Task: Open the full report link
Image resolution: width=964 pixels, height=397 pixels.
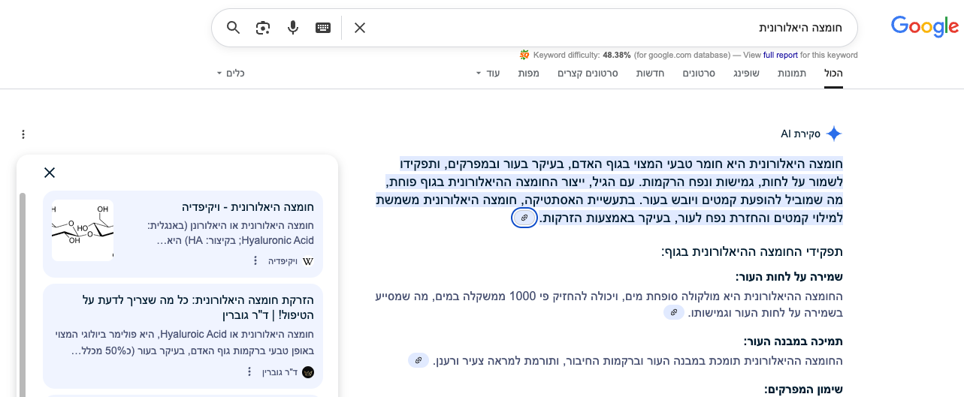Action: pyautogui.click(x=781, y=55)
